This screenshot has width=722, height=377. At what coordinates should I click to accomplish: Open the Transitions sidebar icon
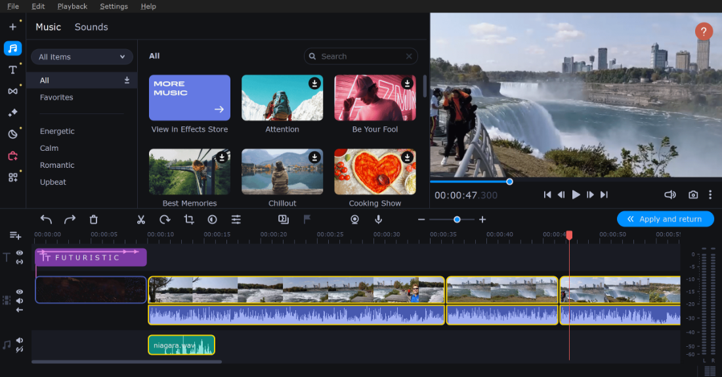coord(13,91)
